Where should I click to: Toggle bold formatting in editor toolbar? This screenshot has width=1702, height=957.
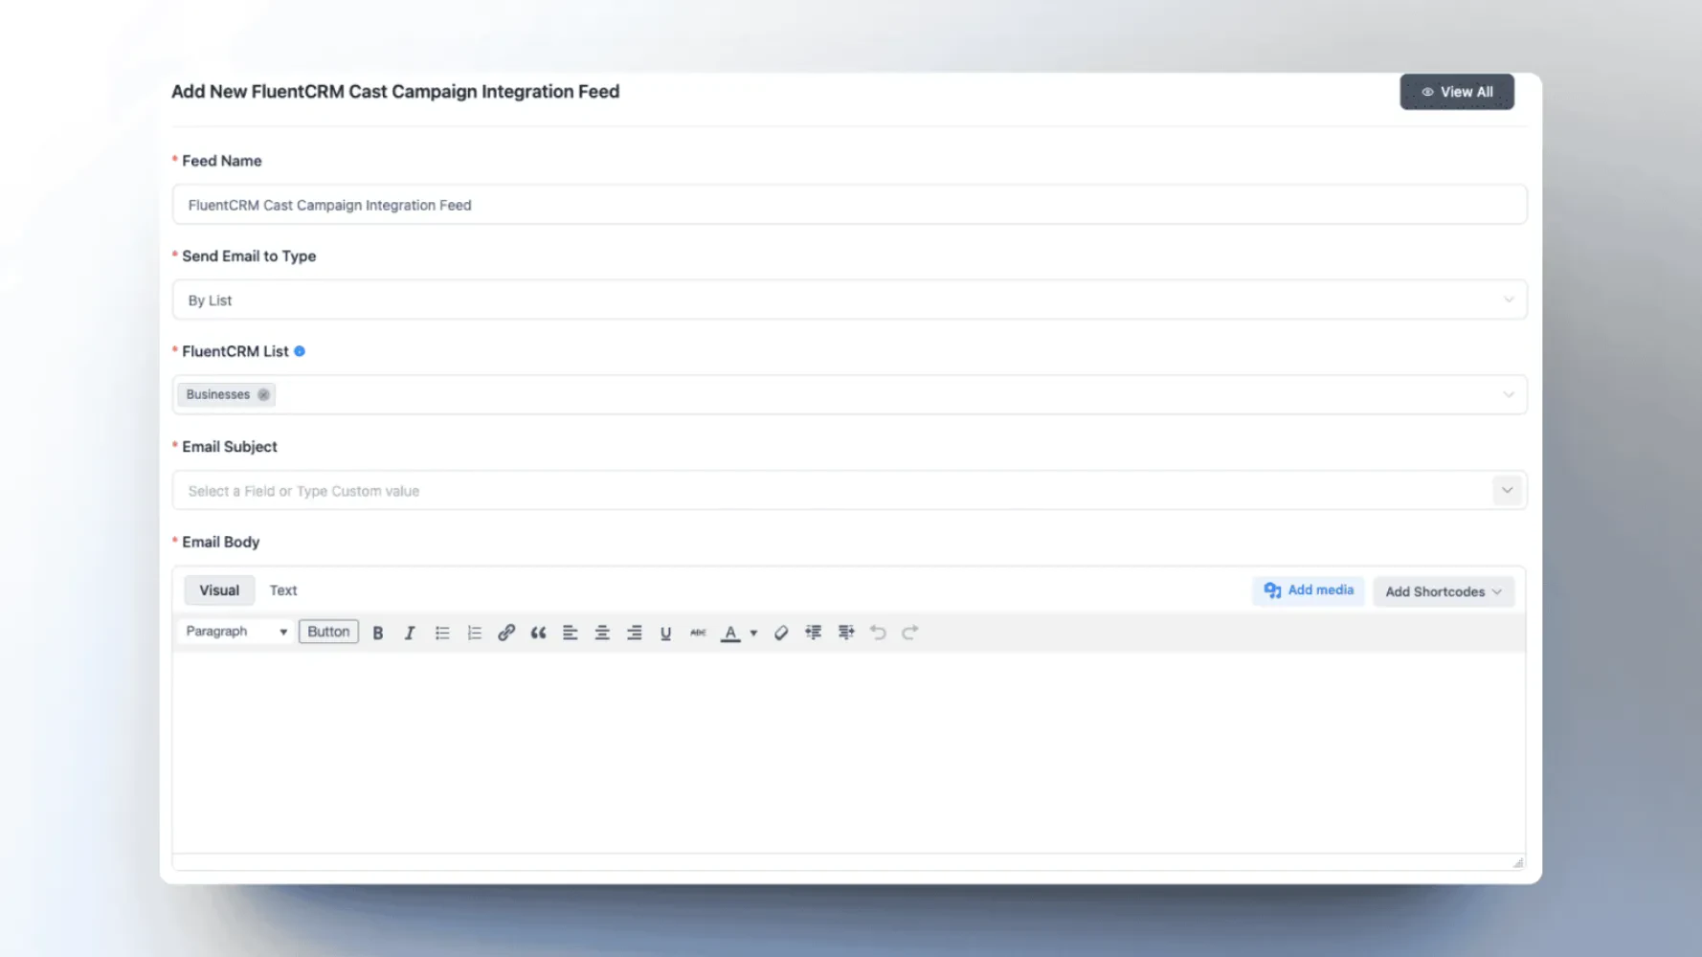(378, 633)
